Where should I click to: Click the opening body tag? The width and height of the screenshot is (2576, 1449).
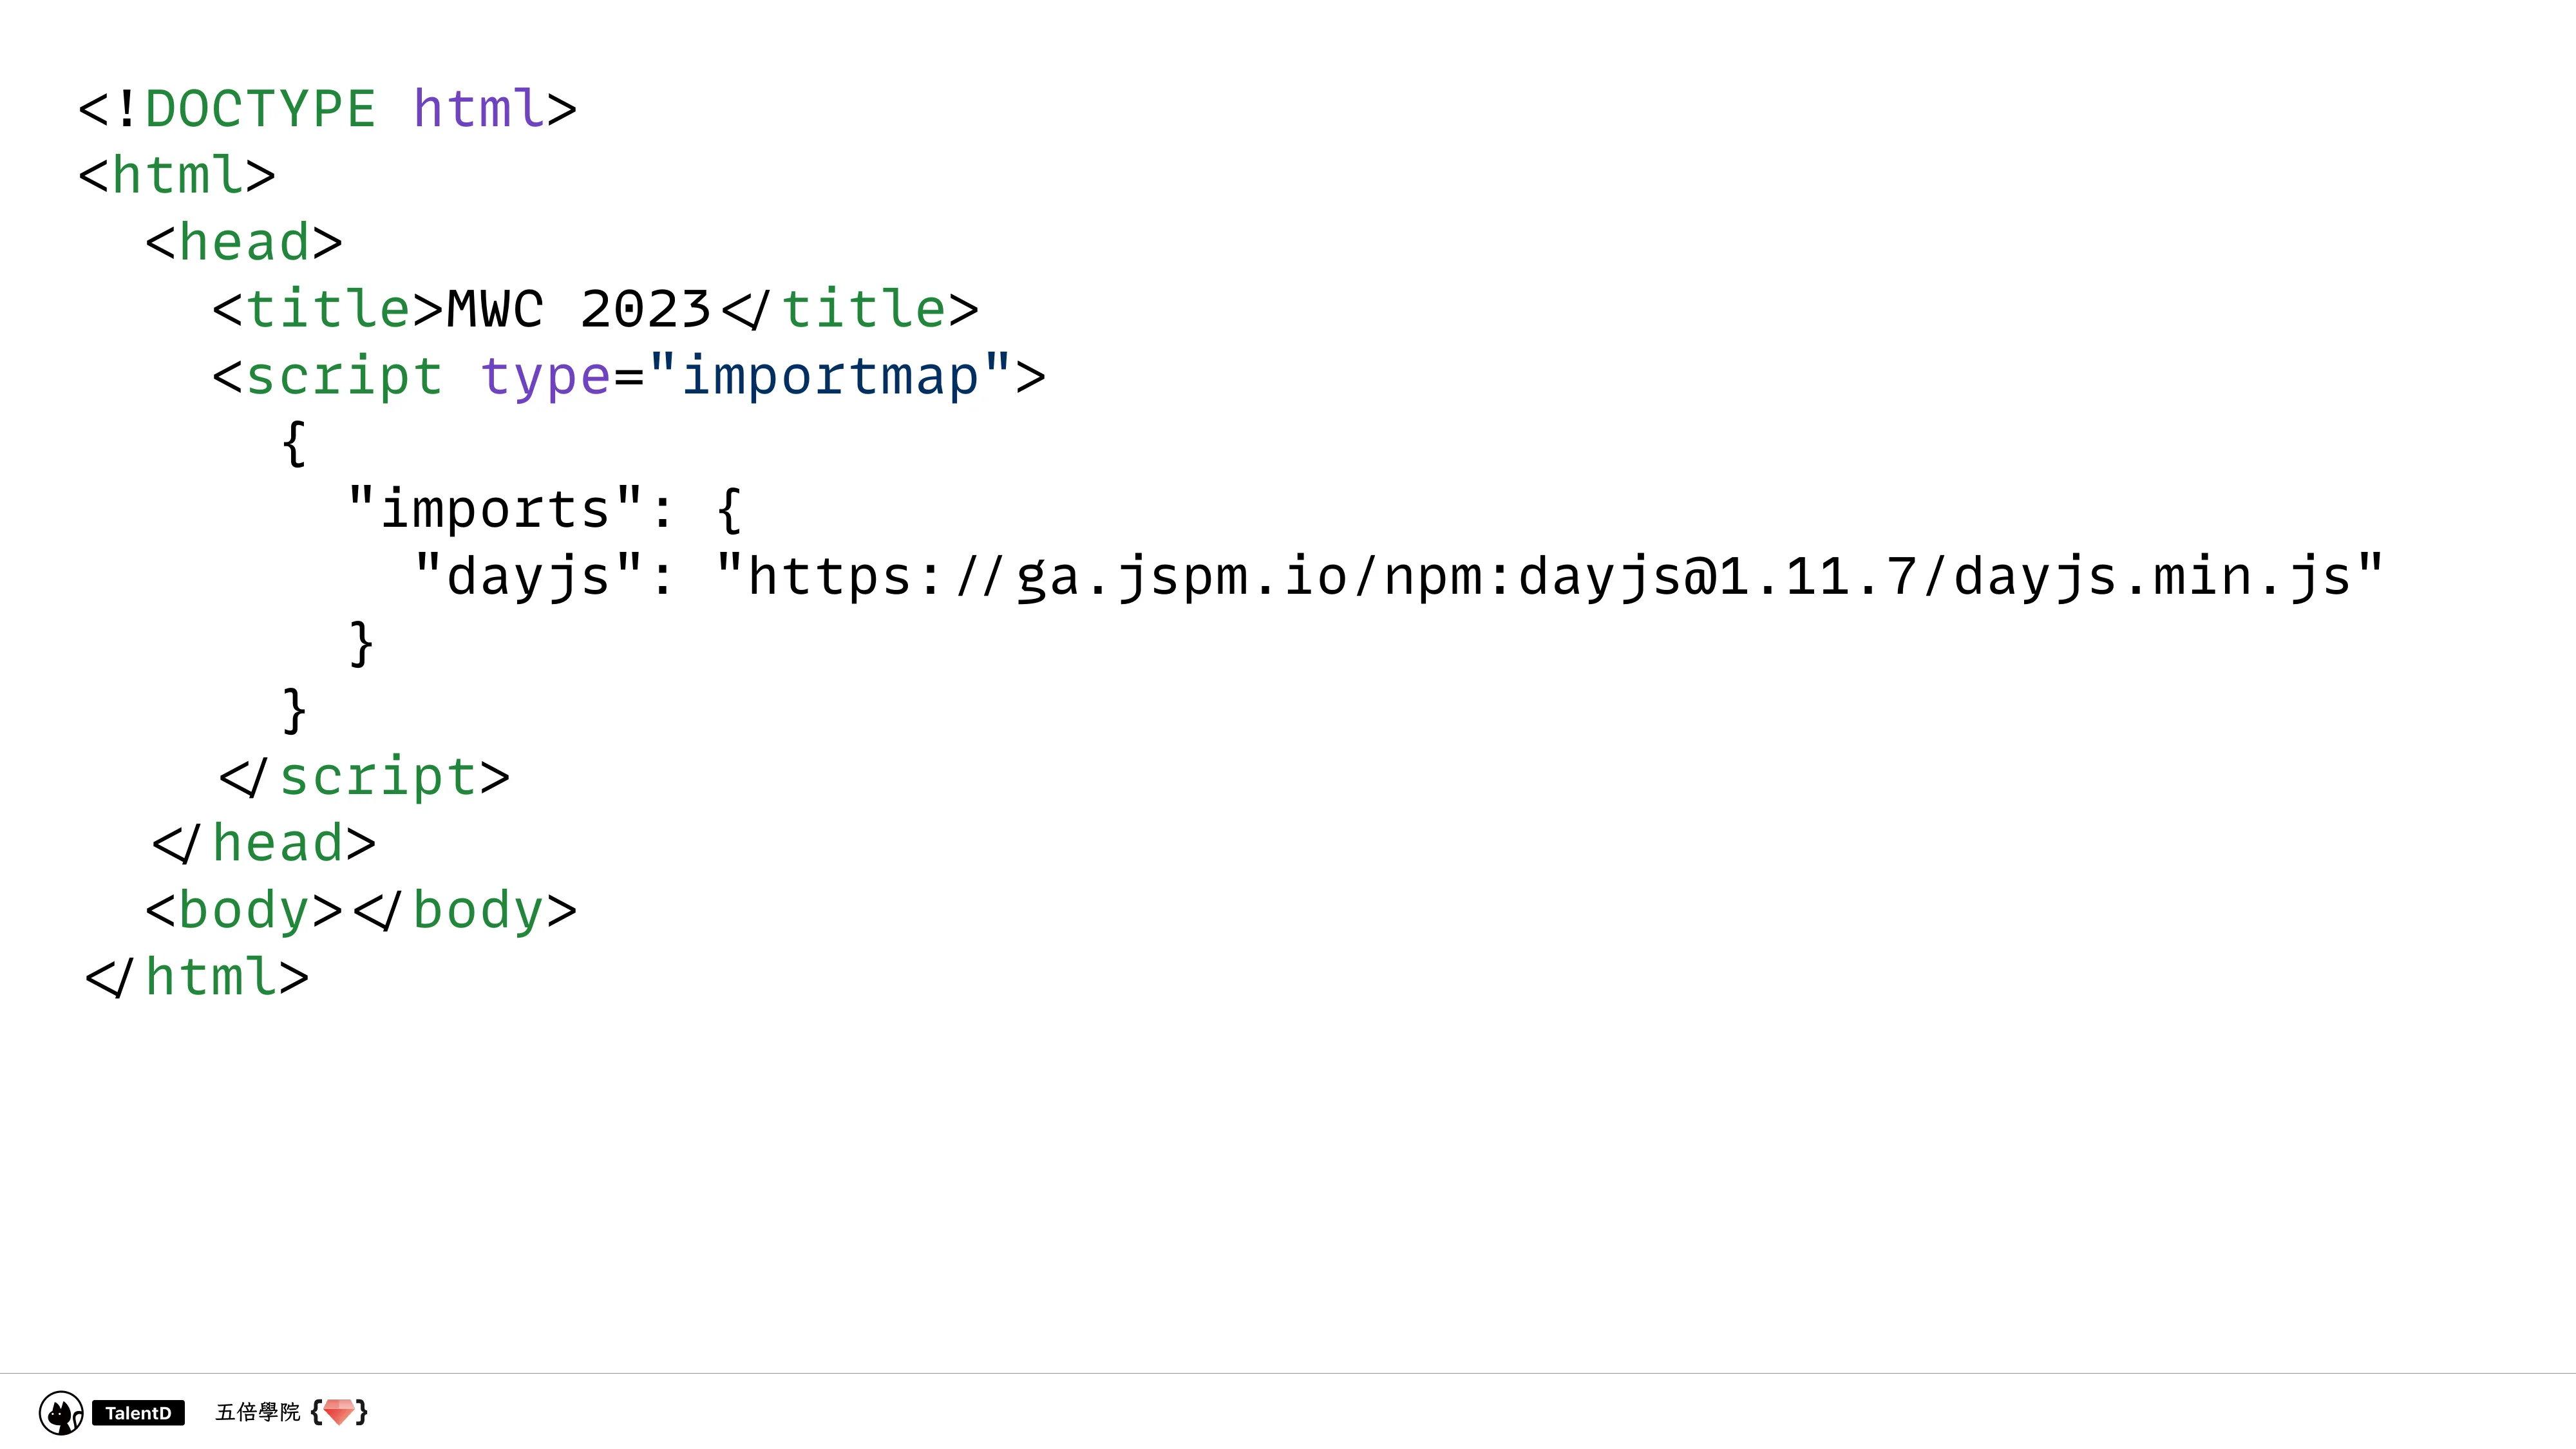(245, 910)
